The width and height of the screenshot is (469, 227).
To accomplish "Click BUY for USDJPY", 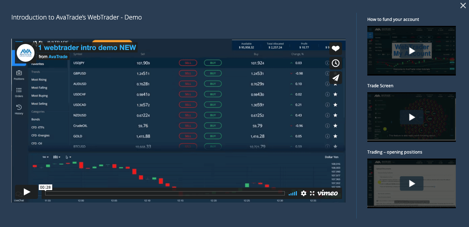I will click(213, 63).
